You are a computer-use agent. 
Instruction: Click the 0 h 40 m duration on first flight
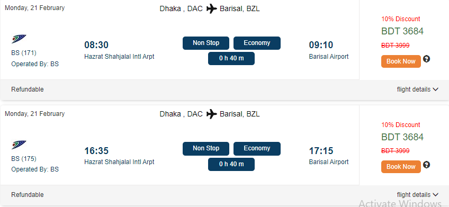[x=231, y=58]
